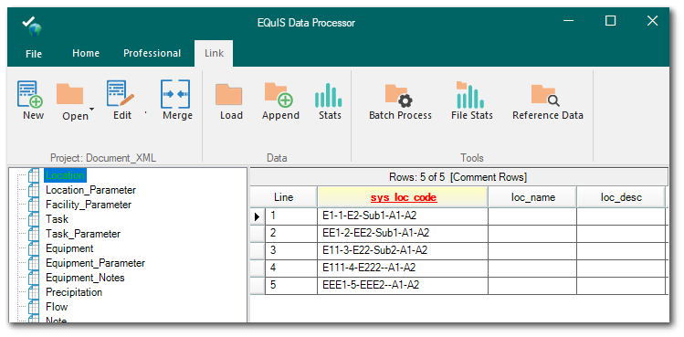Screen dimensions: 684x337
Task: Click the EQuIS application logo icon
Action: coord(31,26)
